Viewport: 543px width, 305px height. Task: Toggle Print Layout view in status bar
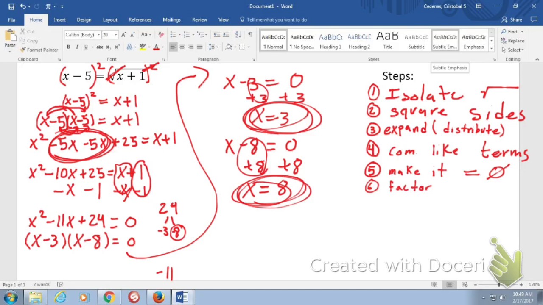(449, 285)
